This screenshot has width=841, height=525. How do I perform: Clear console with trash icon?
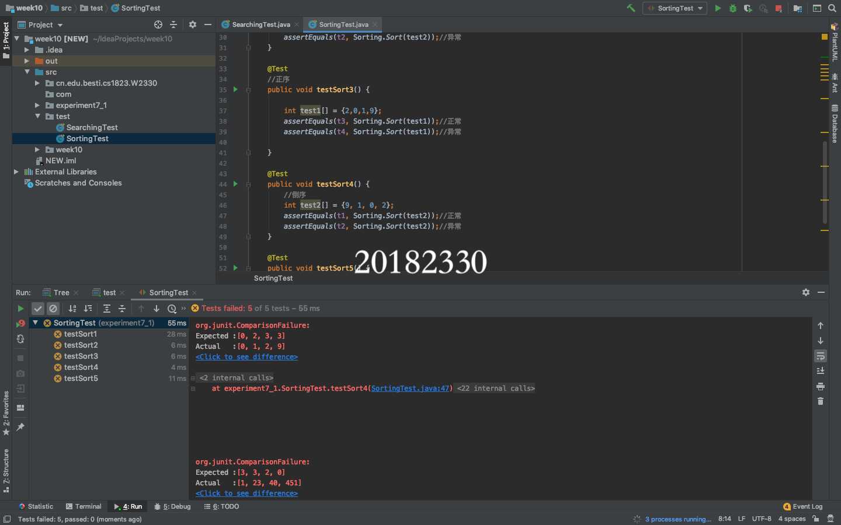tap(821, 401)
